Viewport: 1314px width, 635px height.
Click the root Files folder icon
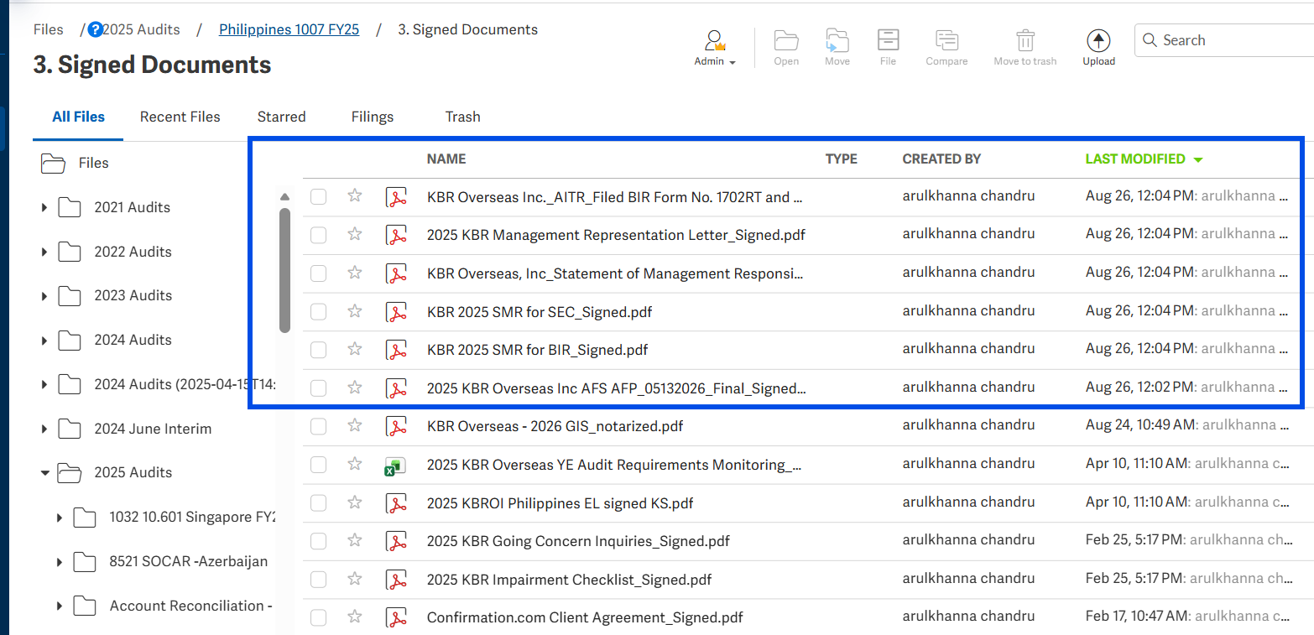(x=53, y=163)
